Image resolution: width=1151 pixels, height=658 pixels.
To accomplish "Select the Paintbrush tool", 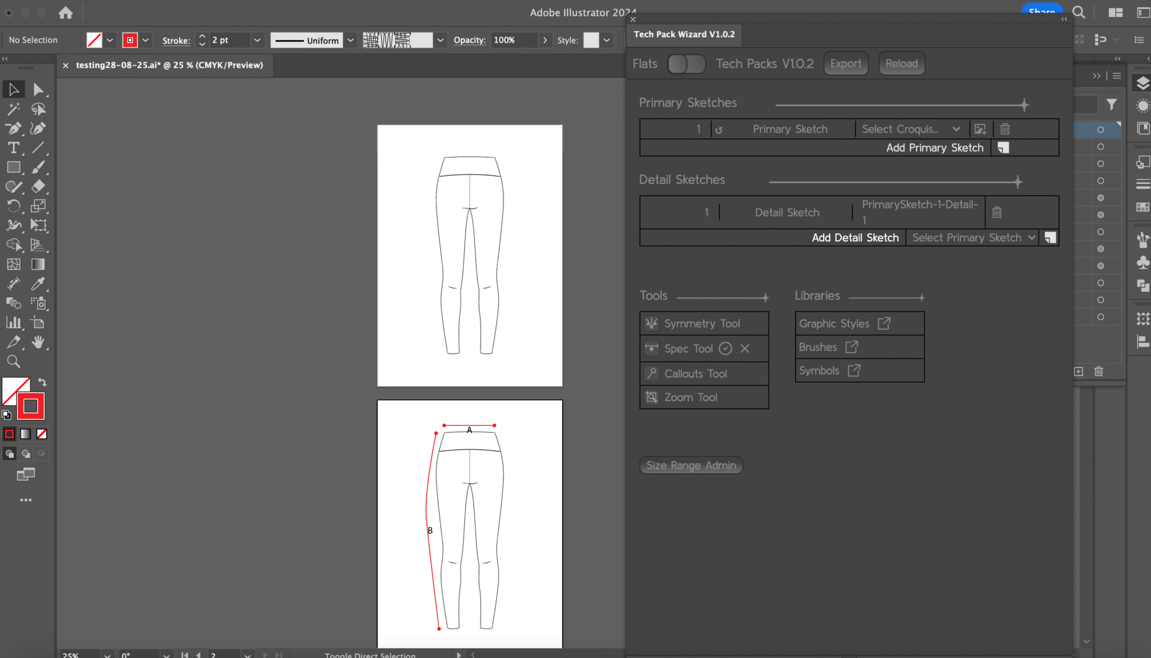I will coord(38,167).
